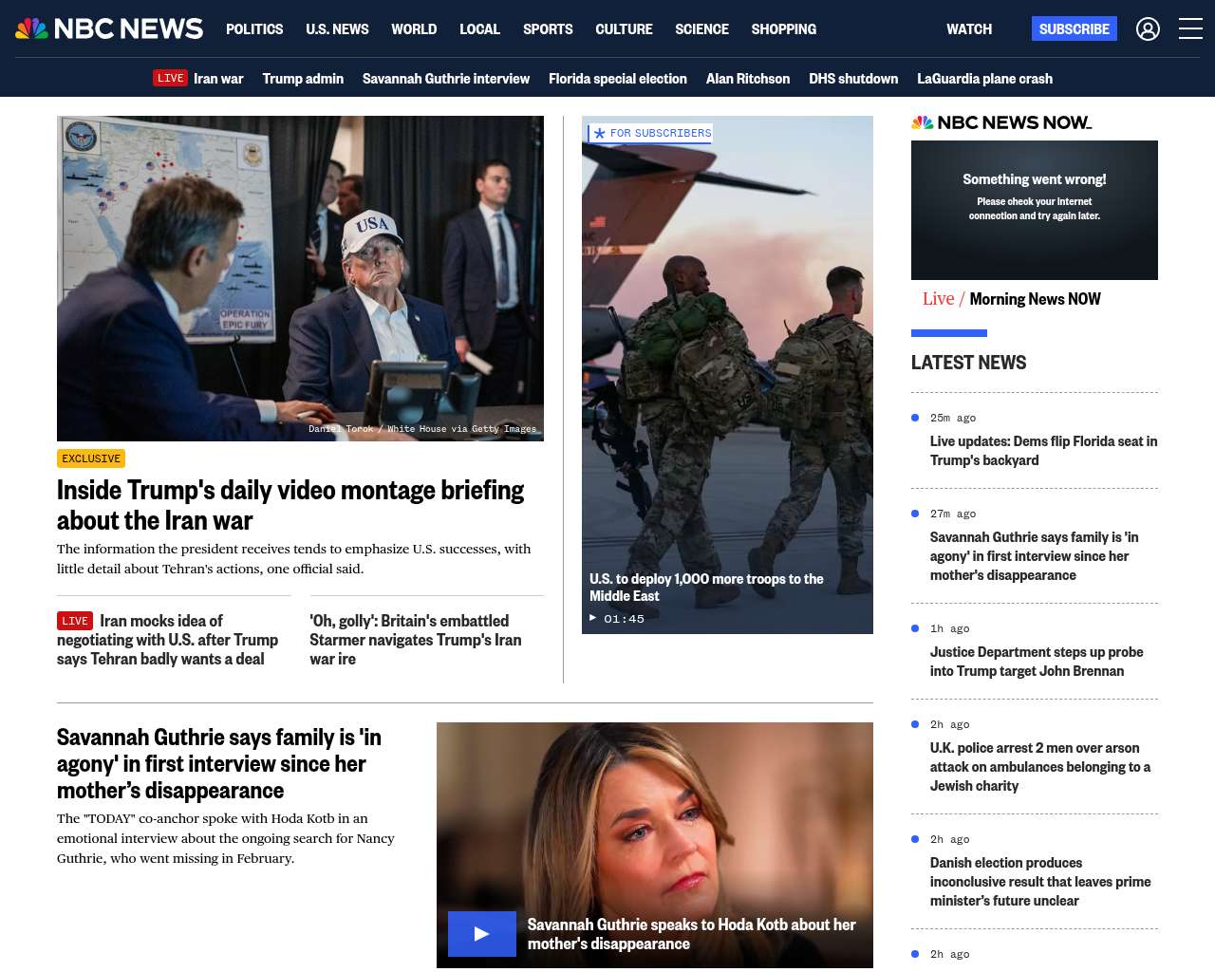Click the NBC News NOW logo
This screenshot has height=972, width=1215.
coord(1001,122)
